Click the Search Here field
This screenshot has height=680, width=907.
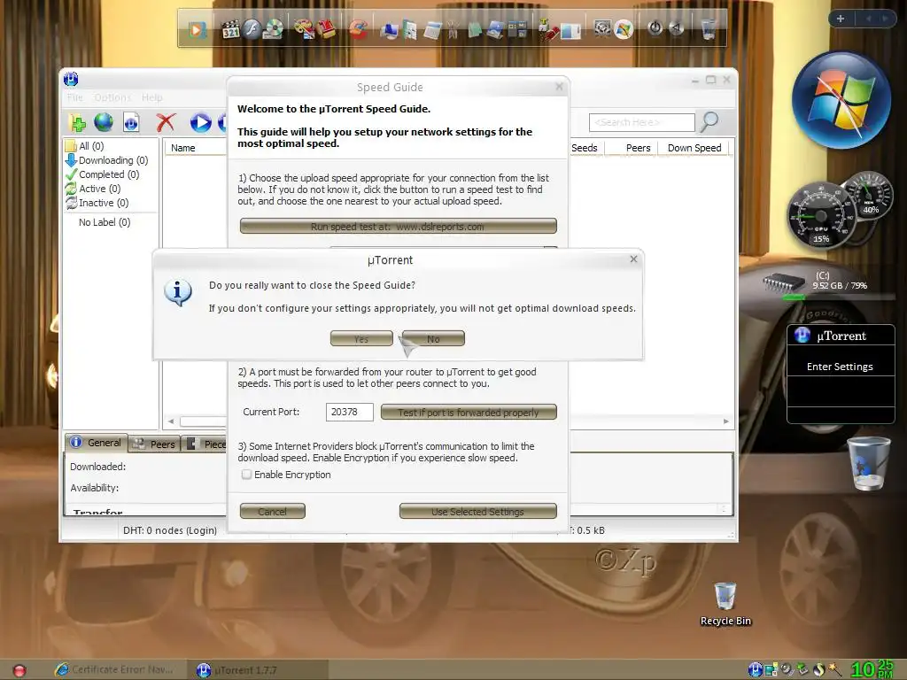coord(641,122)
